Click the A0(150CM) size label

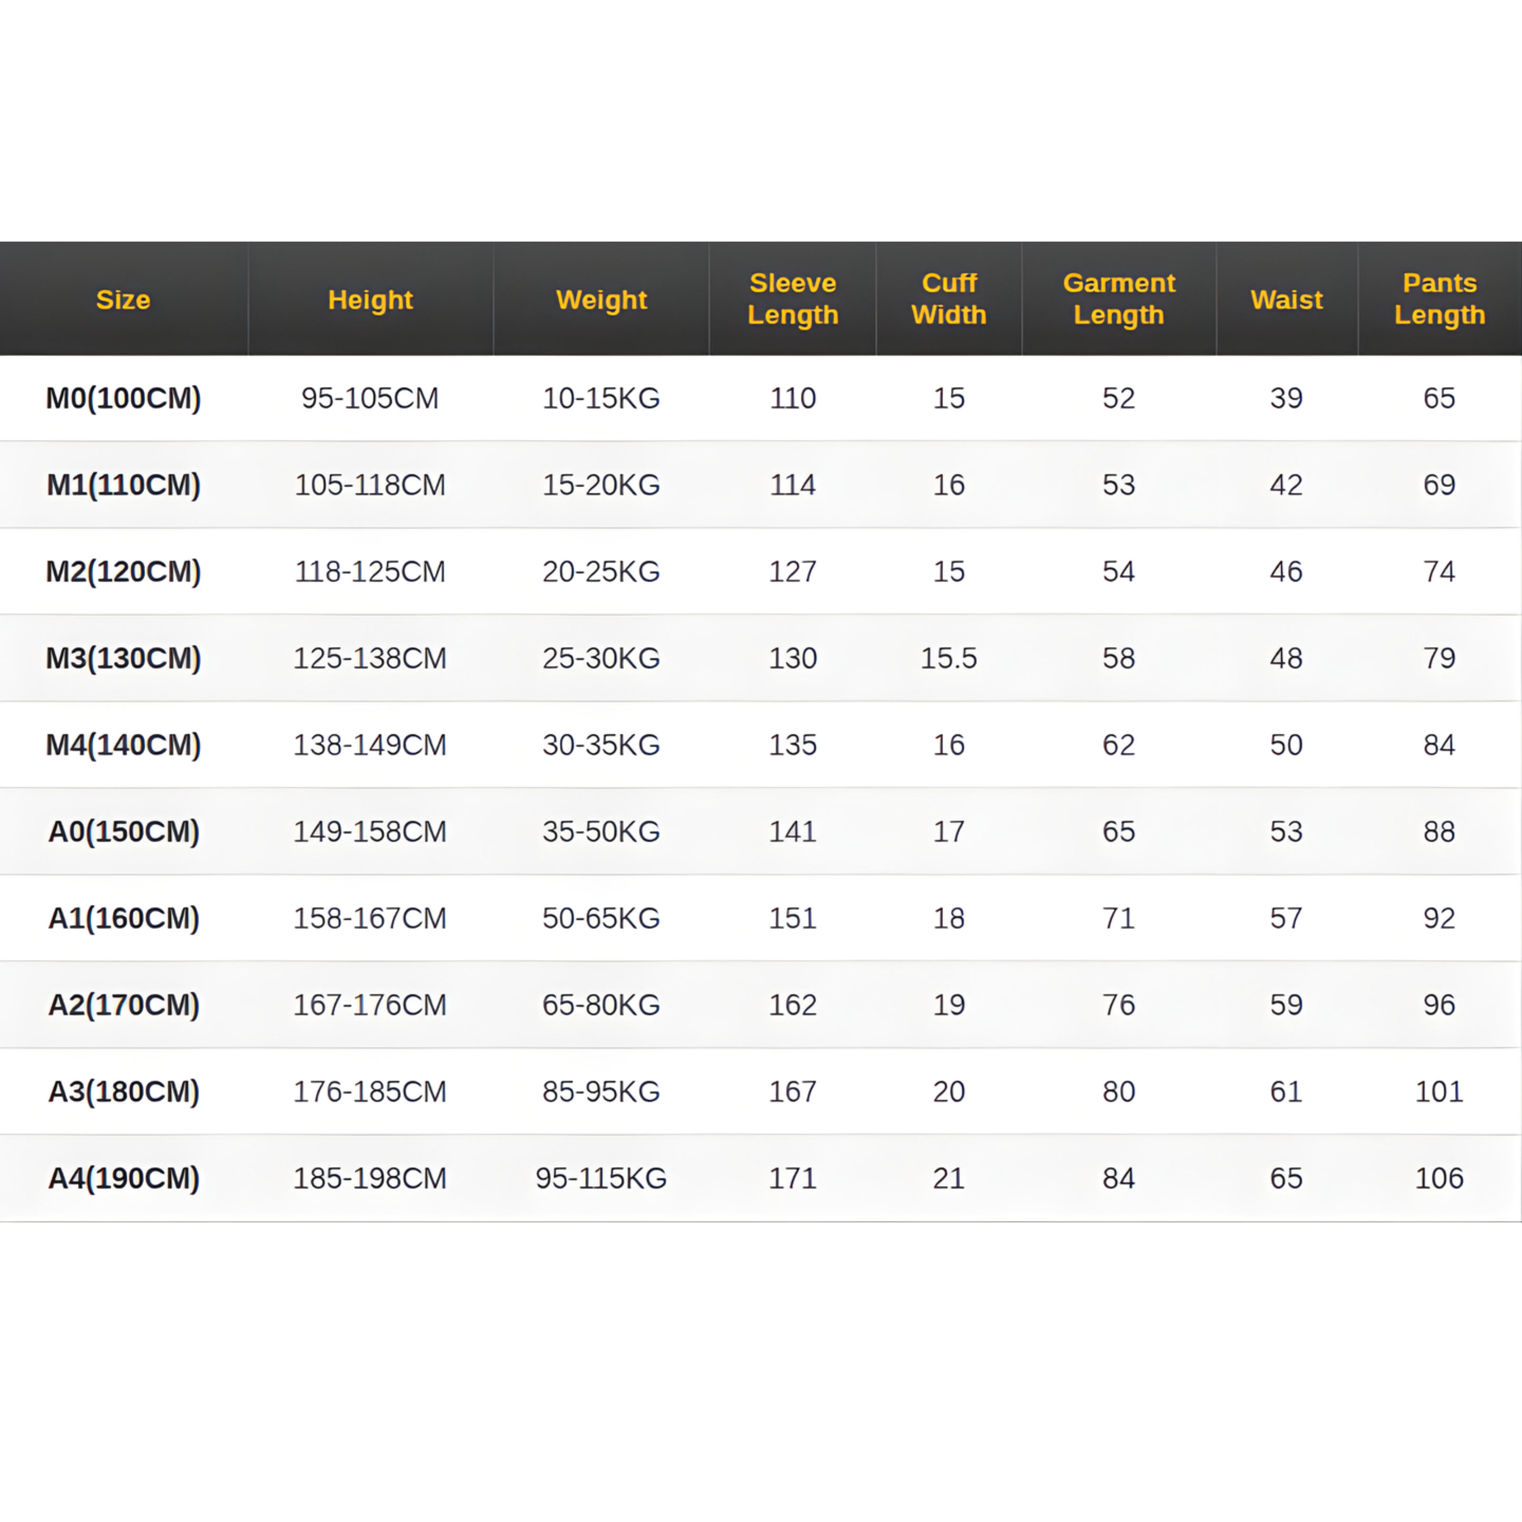(124, 831)
